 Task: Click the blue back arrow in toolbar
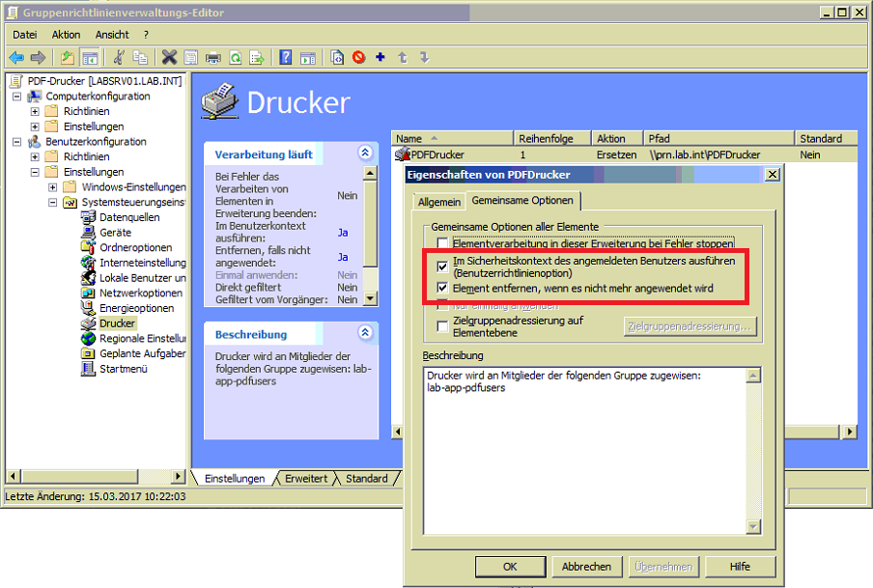click(16, 58)
